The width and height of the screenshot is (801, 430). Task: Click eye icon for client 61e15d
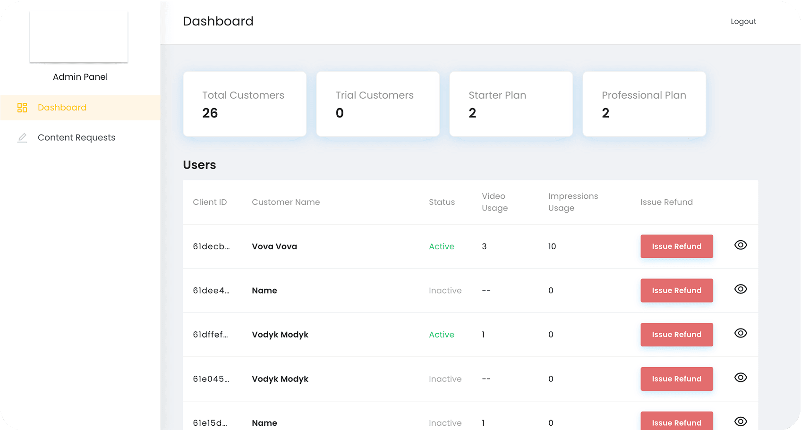click(x=741, y=422)
